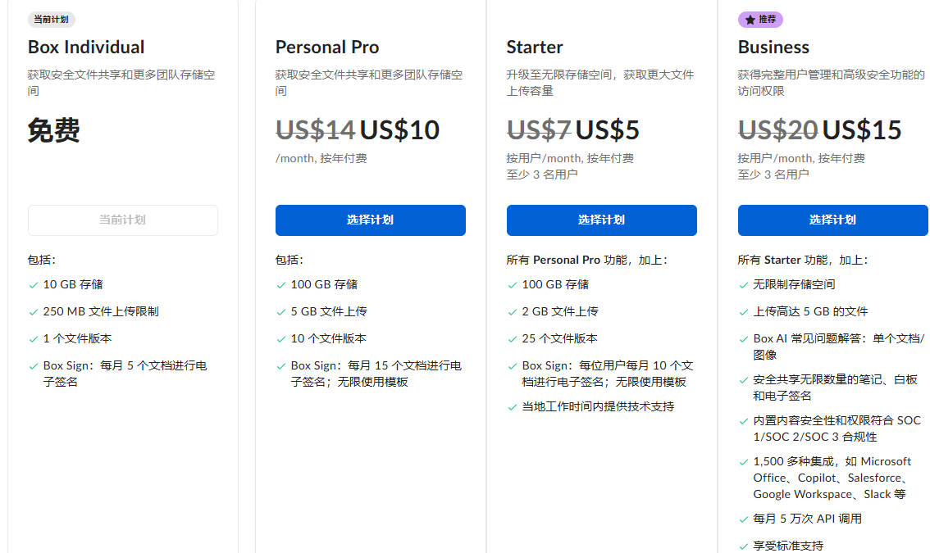Click the 推荐 badge above Business
Image resolution: width=930 pixels, height=553 pixels.
pyautogui.click(x=760, y=20)
